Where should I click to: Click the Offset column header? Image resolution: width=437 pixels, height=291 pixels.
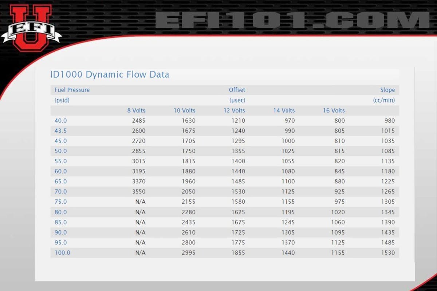[x=237, y=90]
